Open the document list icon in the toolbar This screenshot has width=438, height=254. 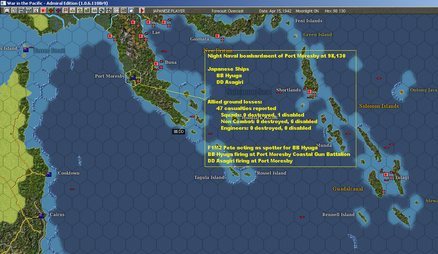pos(14,11)
